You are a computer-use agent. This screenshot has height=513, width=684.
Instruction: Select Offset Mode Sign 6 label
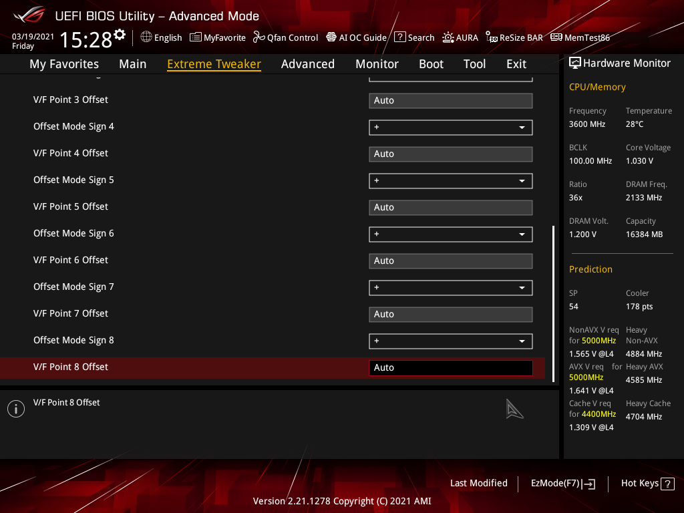pos(73,233)
